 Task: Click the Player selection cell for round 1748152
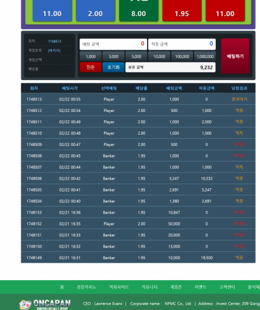(x=109, y=224)
